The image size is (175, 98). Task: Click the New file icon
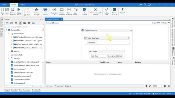(x=2, y=10)
